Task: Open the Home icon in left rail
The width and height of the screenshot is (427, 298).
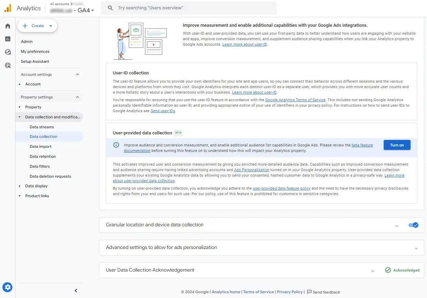Action: pyautogui.click(x=8, y=26)
